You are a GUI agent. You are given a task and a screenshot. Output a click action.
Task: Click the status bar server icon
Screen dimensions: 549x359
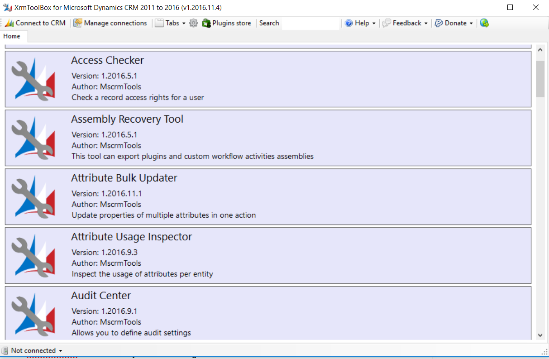[x=5, y=350]
